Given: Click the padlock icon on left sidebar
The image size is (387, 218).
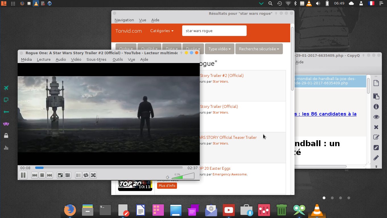Looking at the screenshot, I should click(6, 136).
